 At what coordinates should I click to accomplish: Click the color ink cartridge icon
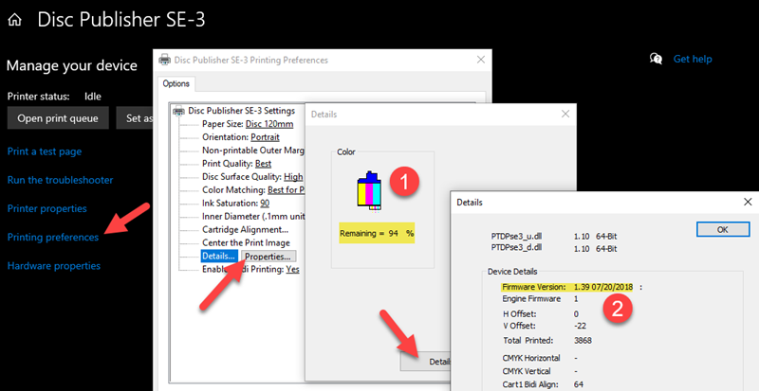click(x=369, y=191)
